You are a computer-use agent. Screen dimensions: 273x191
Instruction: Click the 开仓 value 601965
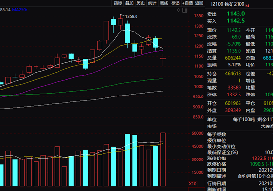click(233, 103)
